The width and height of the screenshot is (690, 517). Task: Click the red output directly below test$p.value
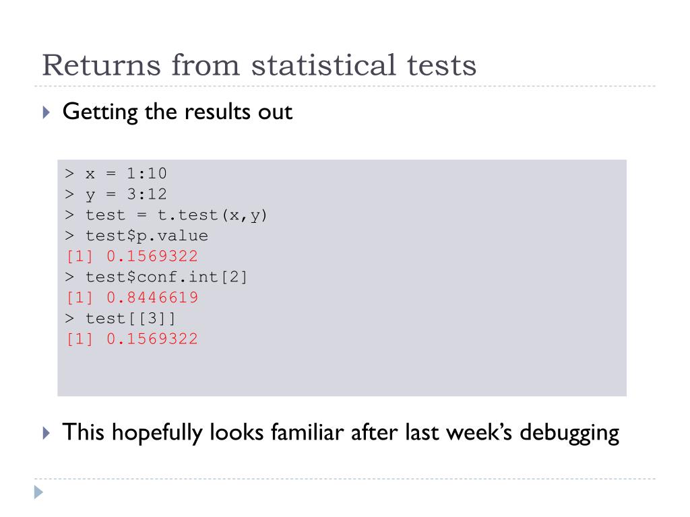coord(132,256)
